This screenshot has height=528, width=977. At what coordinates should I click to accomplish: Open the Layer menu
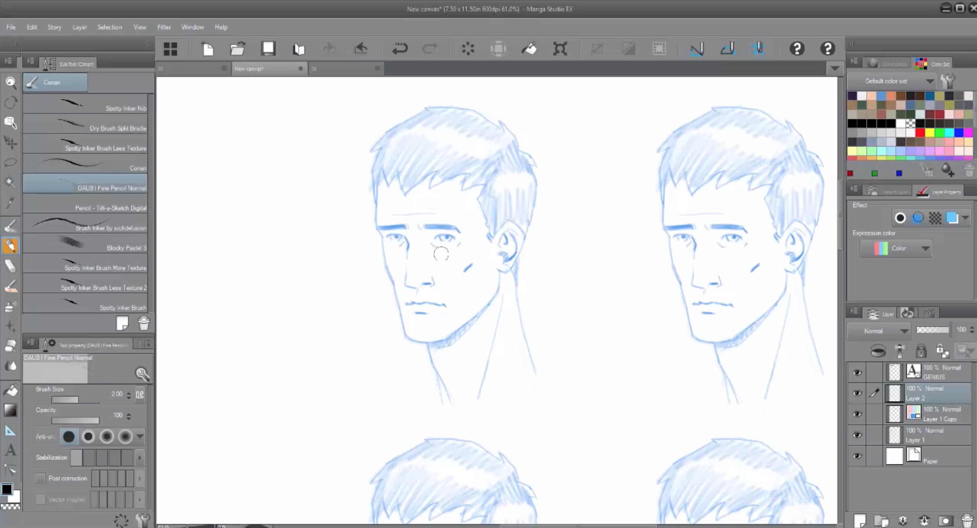coord(80,27)
